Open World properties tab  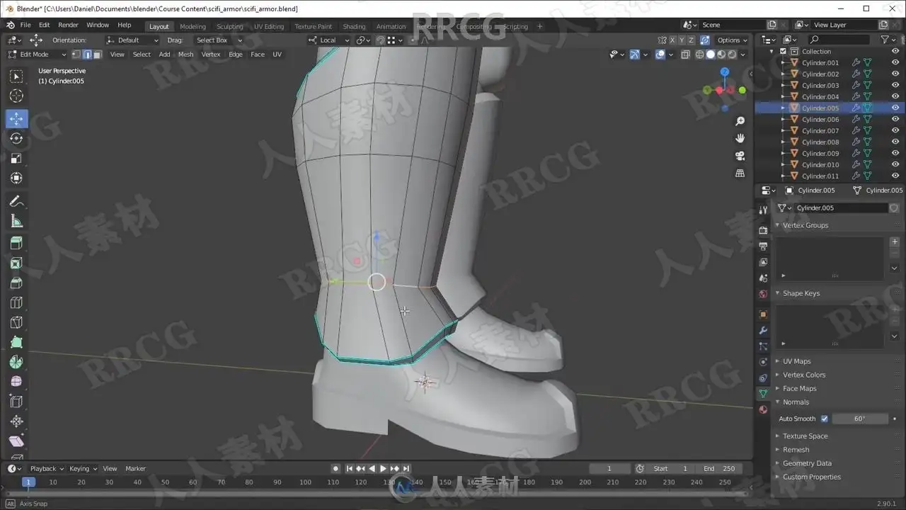click(763, 294)
